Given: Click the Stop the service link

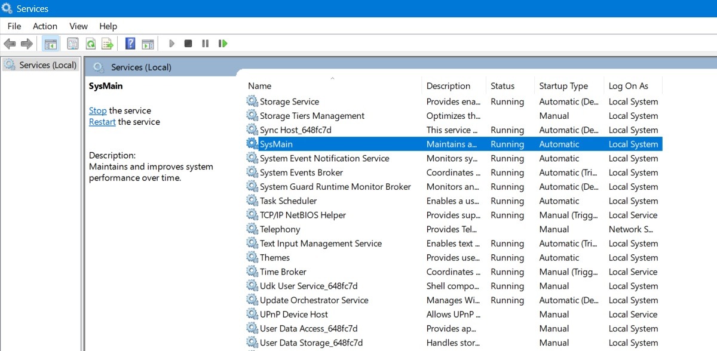Looking at the screenshot, I should [x=97, y=110].
